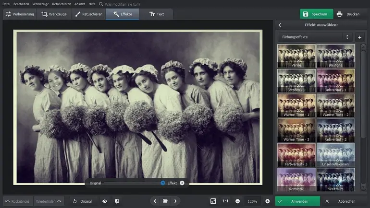Pick the Warme Töne - 1 effect
Viewport: 370px width, 208px height.
click(x=296, y=105)
